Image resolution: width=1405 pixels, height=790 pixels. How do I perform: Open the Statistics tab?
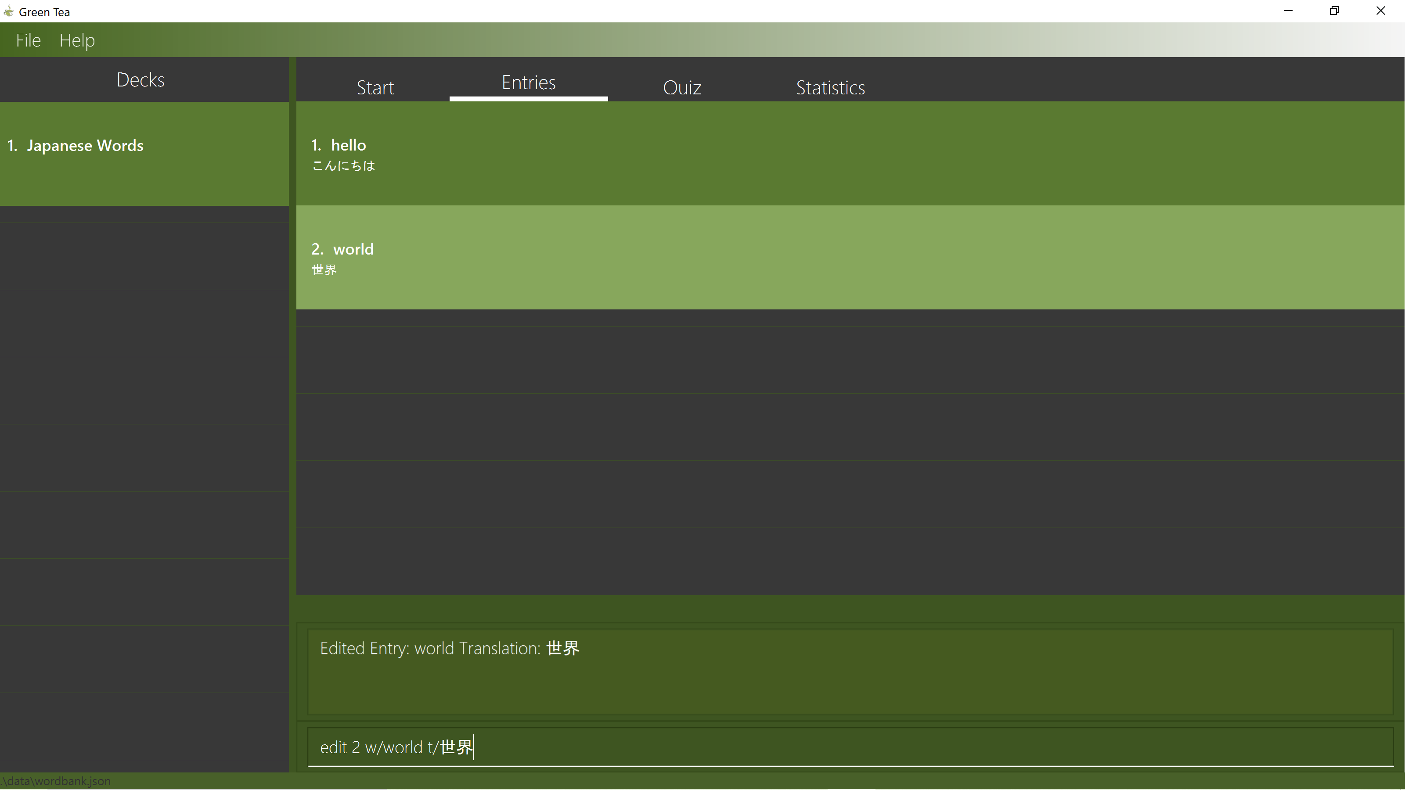pyautogui.click(x=830, y=87)
